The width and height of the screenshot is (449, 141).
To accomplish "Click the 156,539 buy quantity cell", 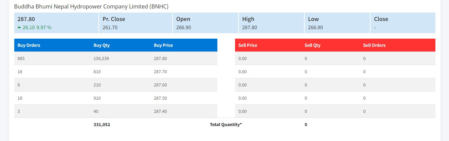I will tap(101, 58).
